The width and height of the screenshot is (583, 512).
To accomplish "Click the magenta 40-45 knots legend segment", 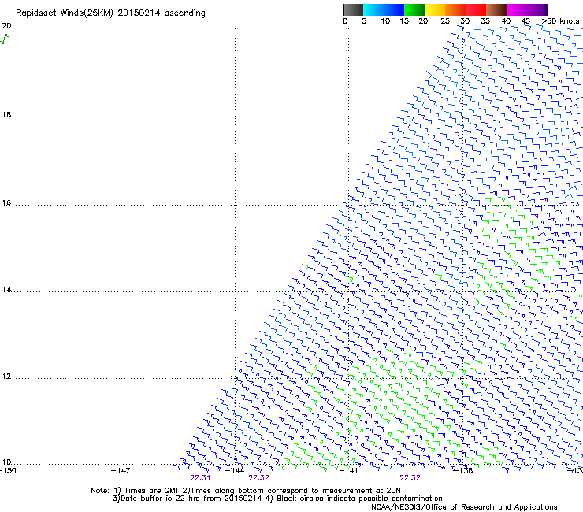I will click(517, 9).
